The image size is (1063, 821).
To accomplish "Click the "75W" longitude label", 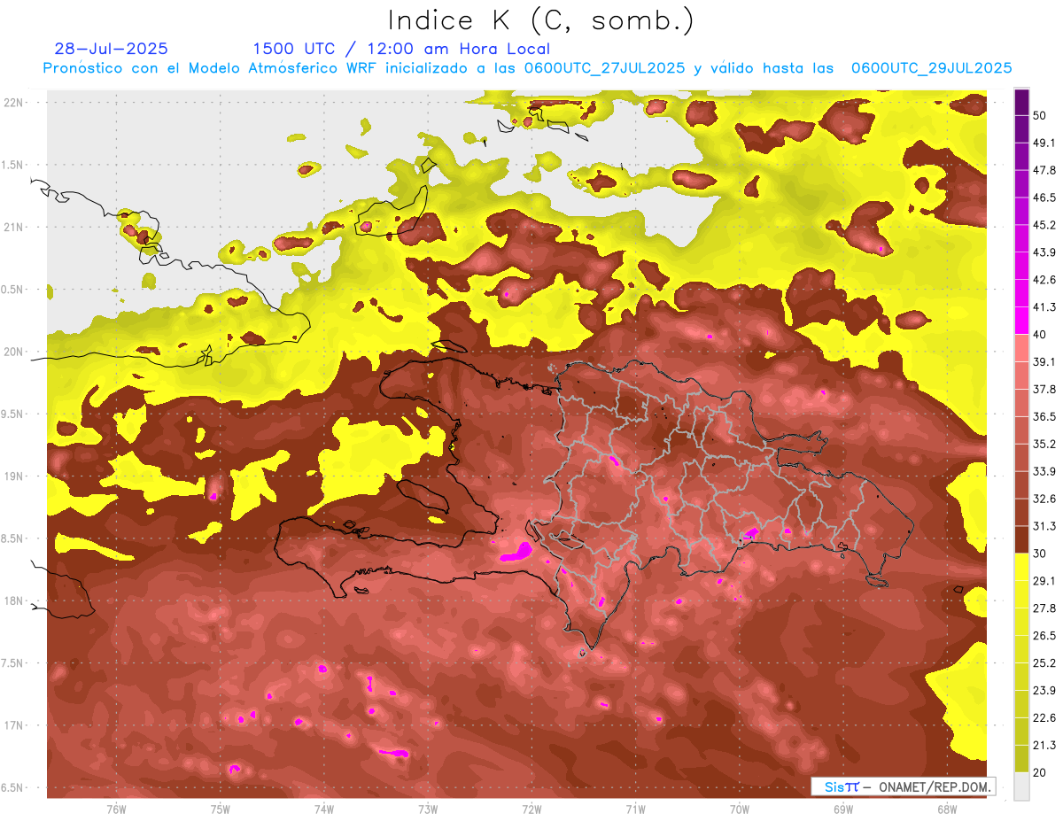I will 221,809.
